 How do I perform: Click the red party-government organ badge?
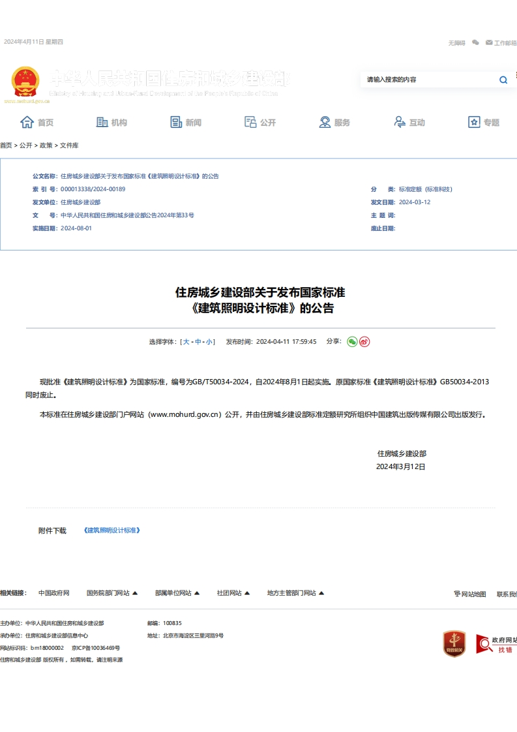[454, 644]
